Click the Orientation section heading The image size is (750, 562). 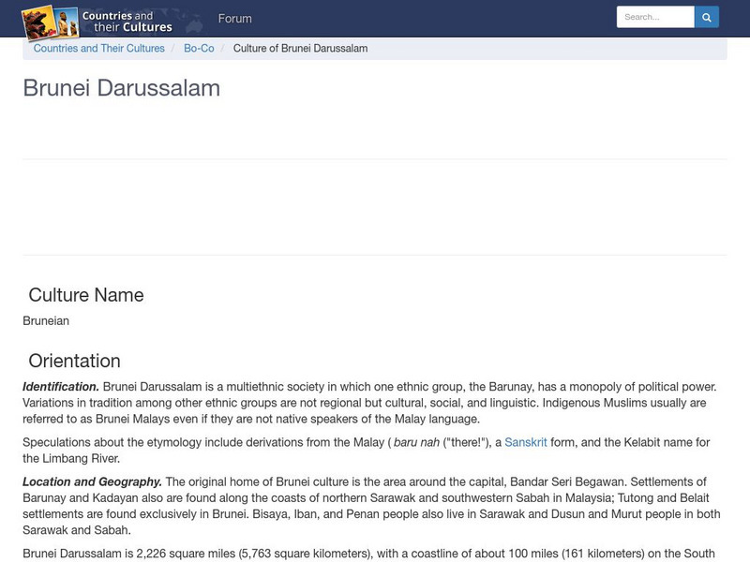click(75, 361)
